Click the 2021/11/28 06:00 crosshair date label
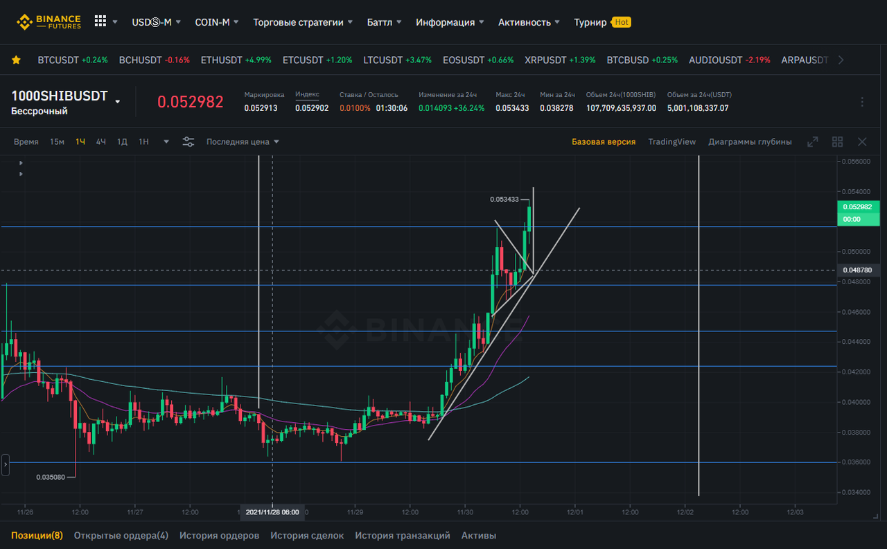This screenshot has height=549, width=887. (272, 512)
